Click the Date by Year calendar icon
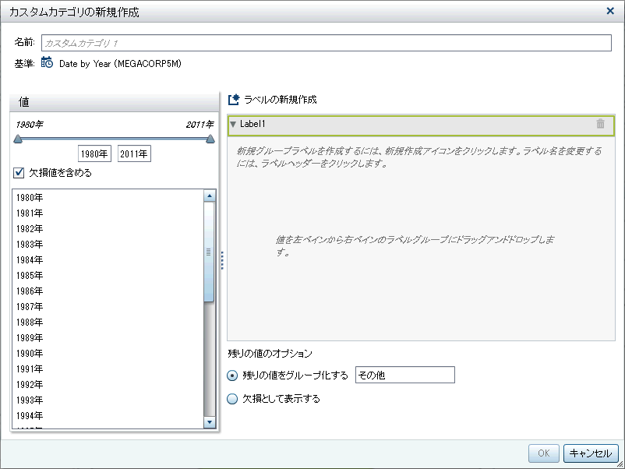625x469 pixels. [x=47, y=63]
